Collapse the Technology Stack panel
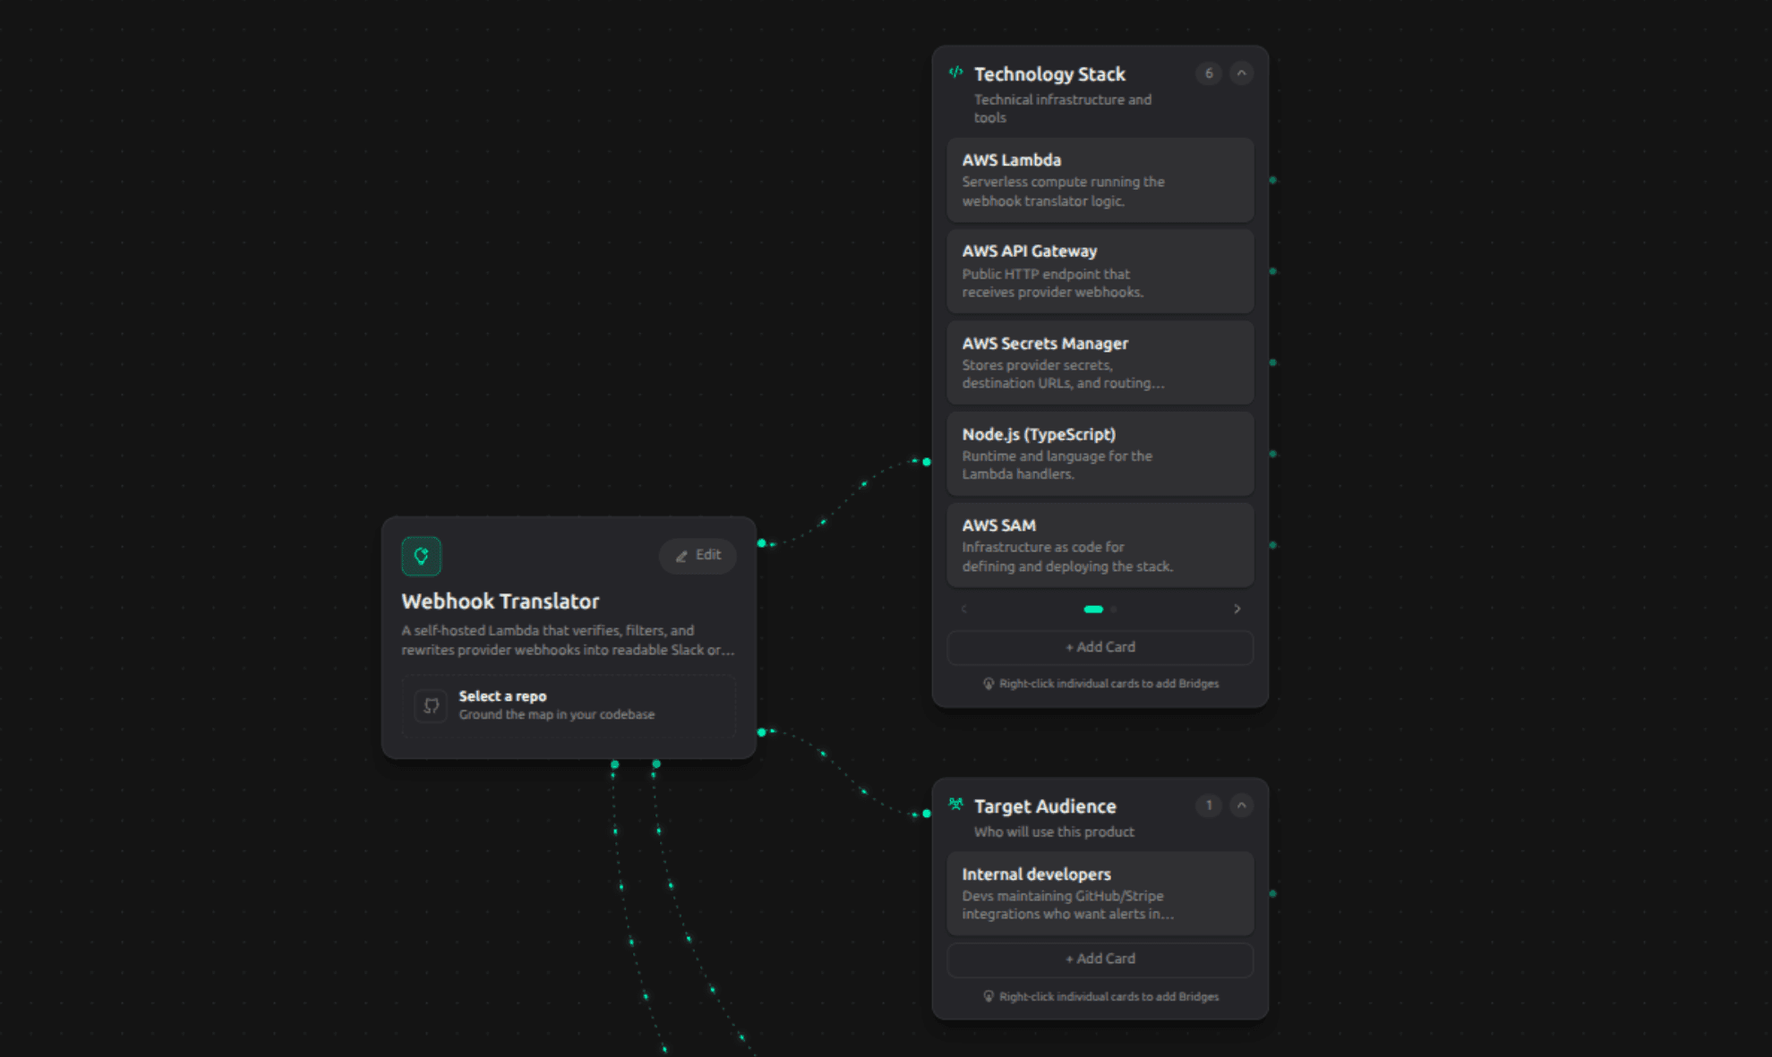Screen dimensions: 1772x1057 point(1241,73)
